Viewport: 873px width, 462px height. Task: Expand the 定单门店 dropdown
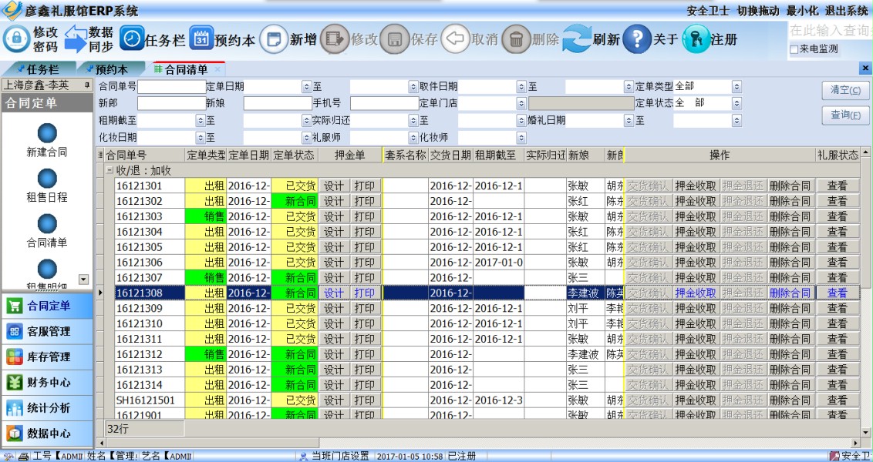coord(521,103)
